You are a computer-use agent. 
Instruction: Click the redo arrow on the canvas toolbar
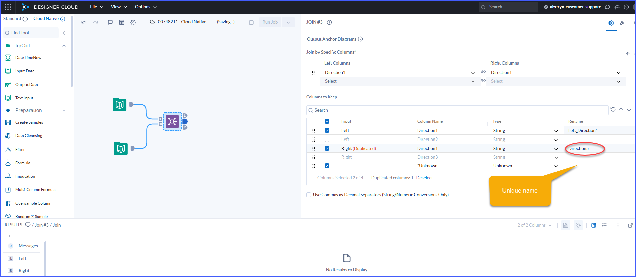pos(95,22)
